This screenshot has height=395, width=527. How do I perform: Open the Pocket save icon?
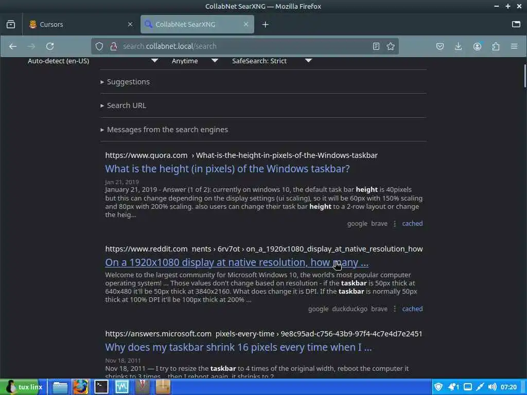coord(440,46)
